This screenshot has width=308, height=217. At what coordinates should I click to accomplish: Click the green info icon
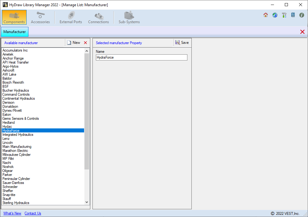point(302,15)
